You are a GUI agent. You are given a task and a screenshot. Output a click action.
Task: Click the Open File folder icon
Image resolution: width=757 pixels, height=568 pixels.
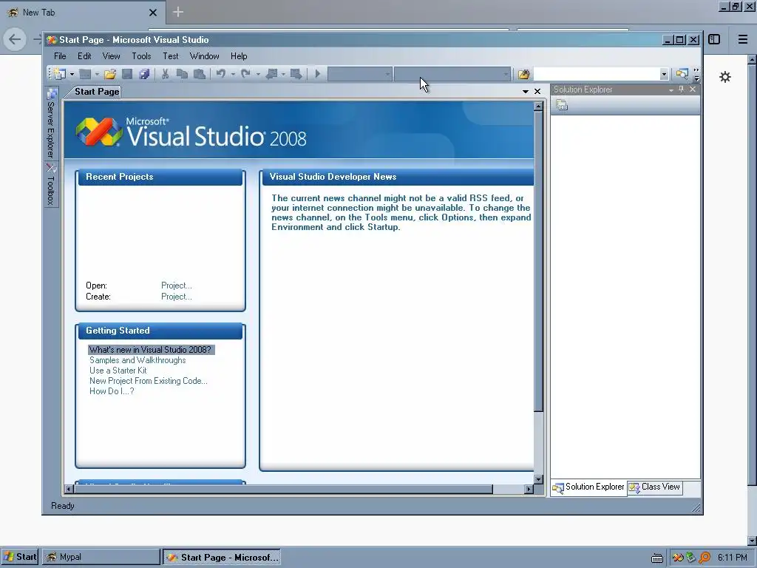click(110, 74)
